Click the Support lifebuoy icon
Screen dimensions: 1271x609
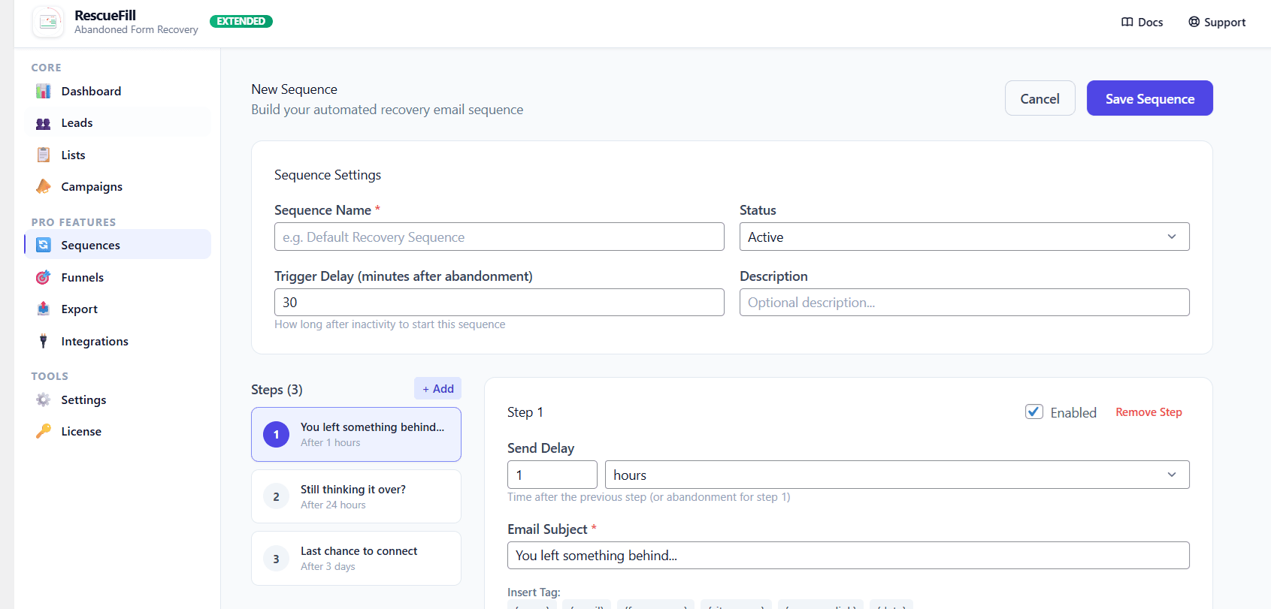point(1194,22)
